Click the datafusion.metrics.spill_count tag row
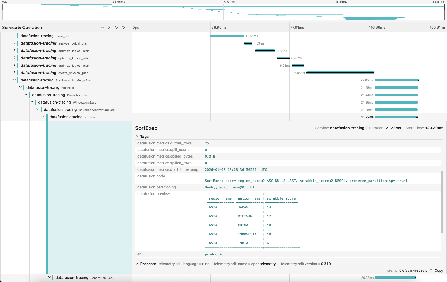Image resolution: width=447 pixels, height=282 pixels. [x=288, y=150]
